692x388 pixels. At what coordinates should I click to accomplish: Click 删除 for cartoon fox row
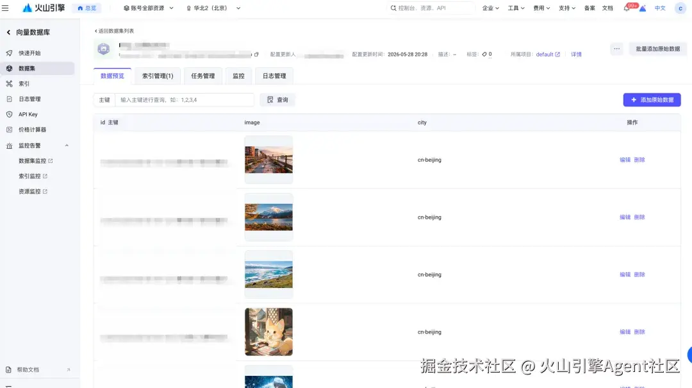pyautogui.click(x=639, y=332)
